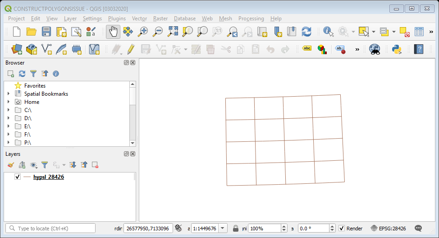Open the Style Manager icon
The height and width of the screenshot is (238, 439).
pyautogui.click(x=91, y=32)
